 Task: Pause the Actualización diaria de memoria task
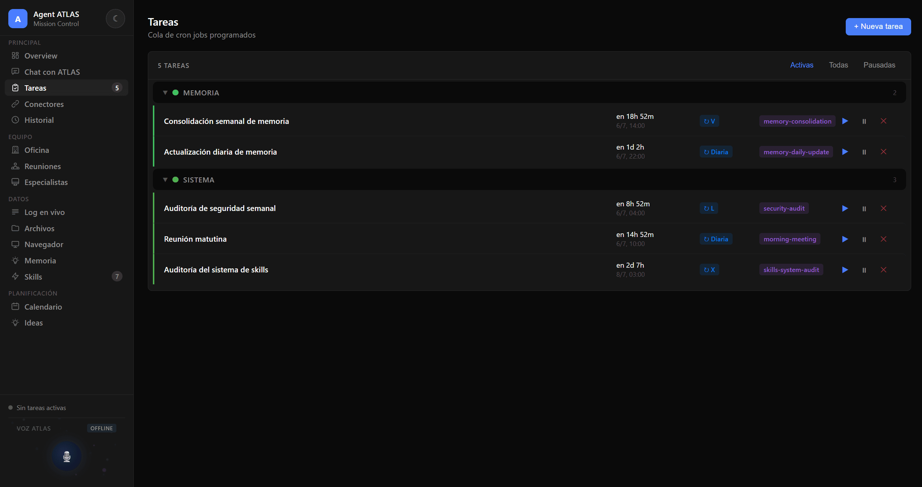pos(864,152)
